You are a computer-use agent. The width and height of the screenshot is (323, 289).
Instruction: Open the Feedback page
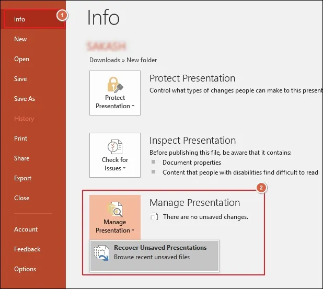[x=27, y=249]
